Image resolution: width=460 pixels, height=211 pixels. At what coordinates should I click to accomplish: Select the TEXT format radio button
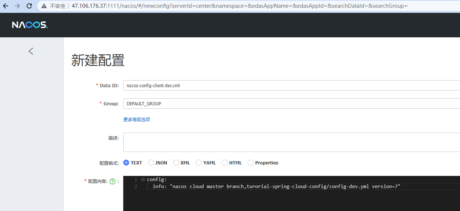126,163
